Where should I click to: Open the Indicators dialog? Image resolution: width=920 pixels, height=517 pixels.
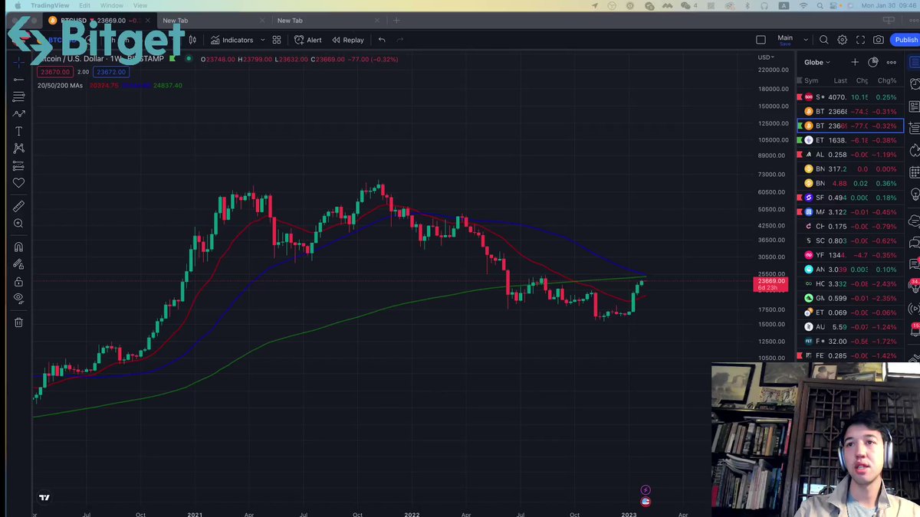pyautogui.click(x=232, y=40)
